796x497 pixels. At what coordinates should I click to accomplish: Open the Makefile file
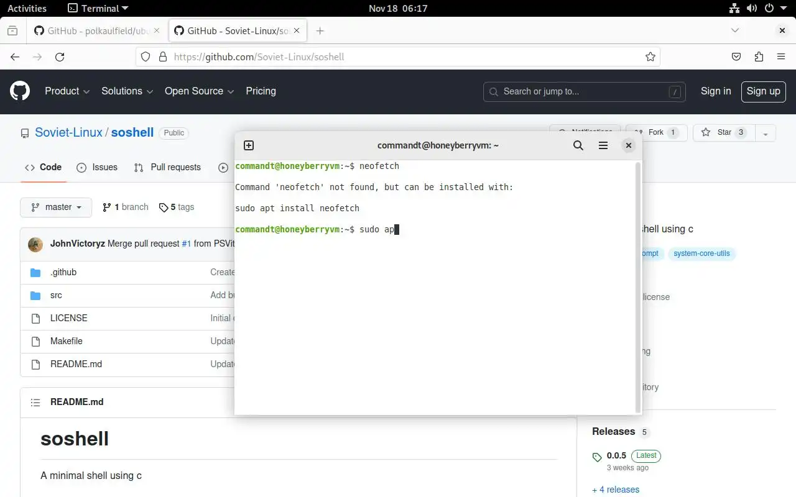point(66,341)
